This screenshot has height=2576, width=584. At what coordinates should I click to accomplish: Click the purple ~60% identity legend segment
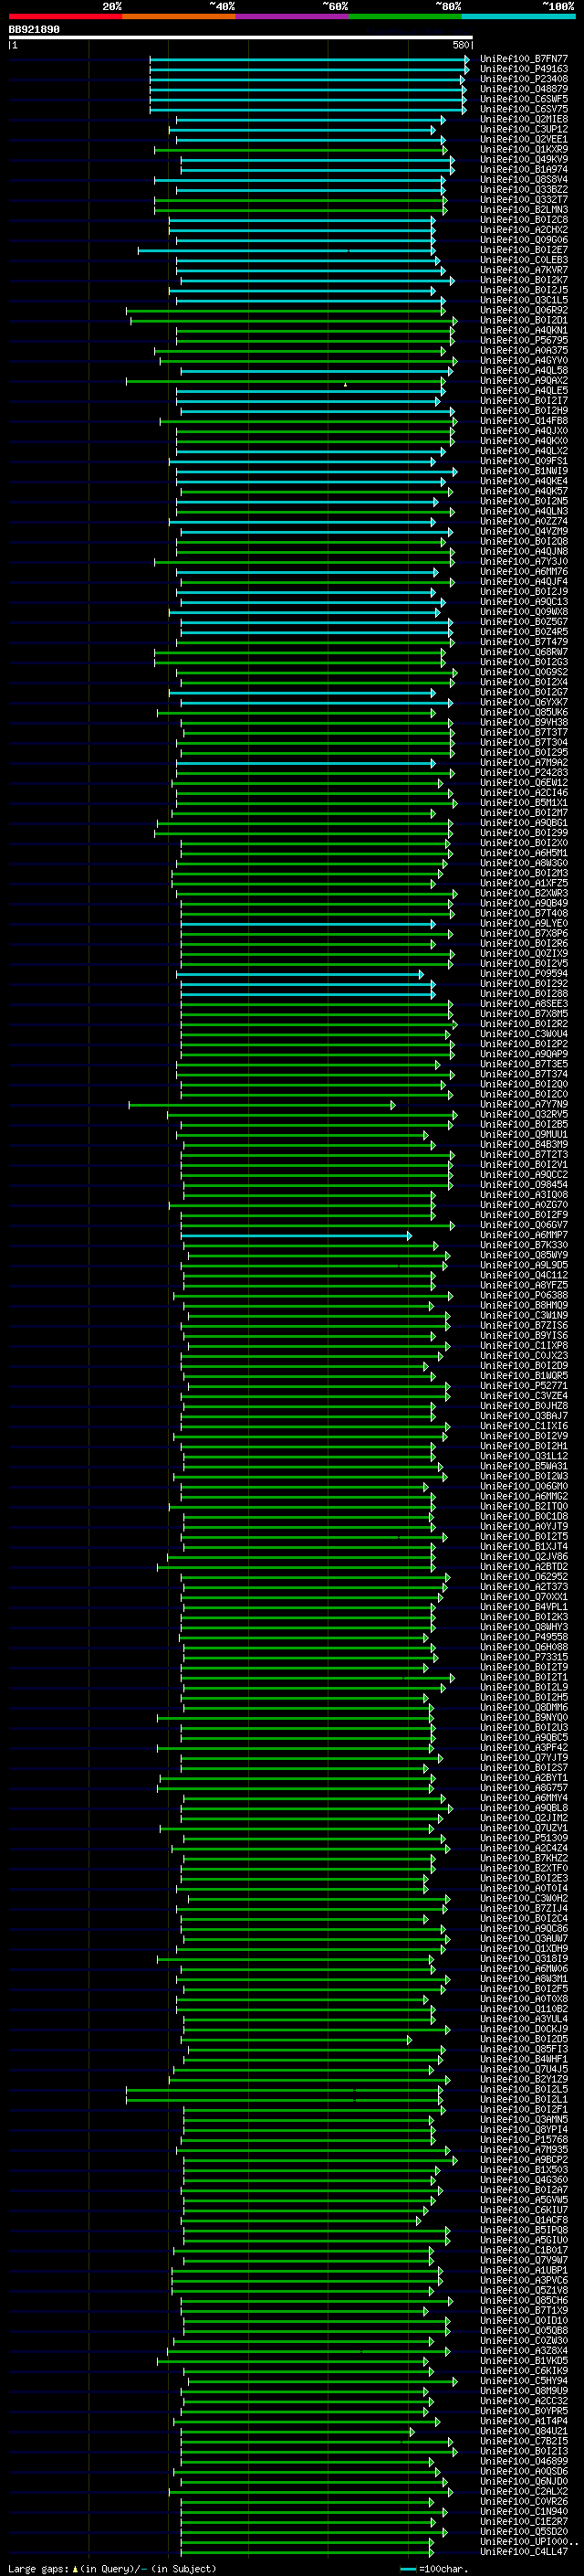(x=293, y=17)
